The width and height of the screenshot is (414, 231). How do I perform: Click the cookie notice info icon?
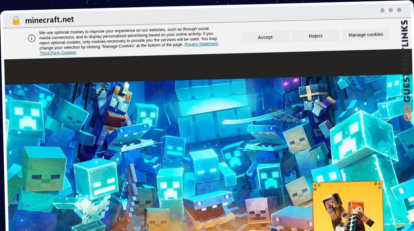point(32,38)
